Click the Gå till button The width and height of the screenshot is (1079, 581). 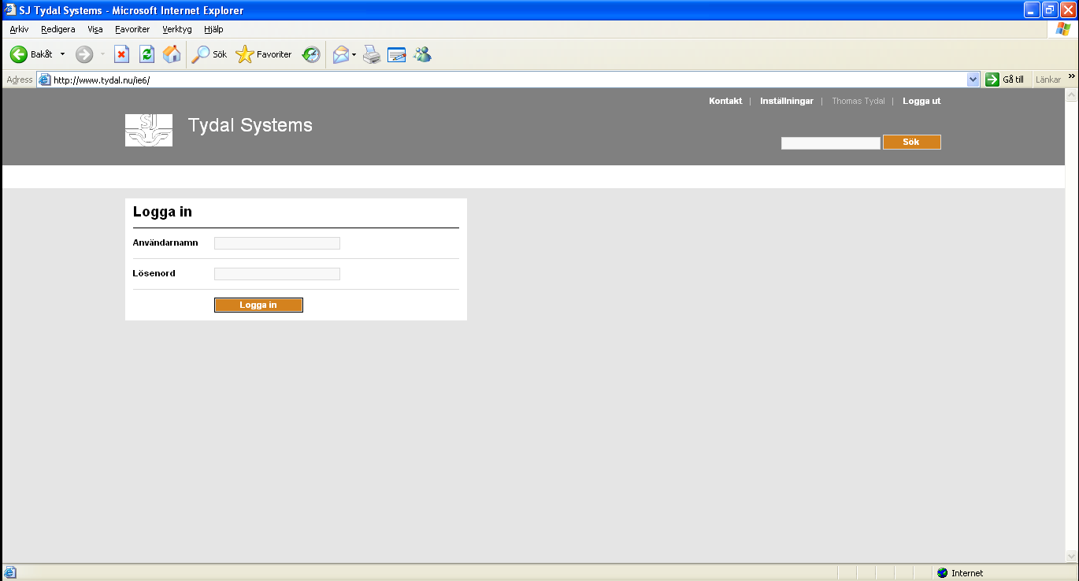pos(1005,80)
